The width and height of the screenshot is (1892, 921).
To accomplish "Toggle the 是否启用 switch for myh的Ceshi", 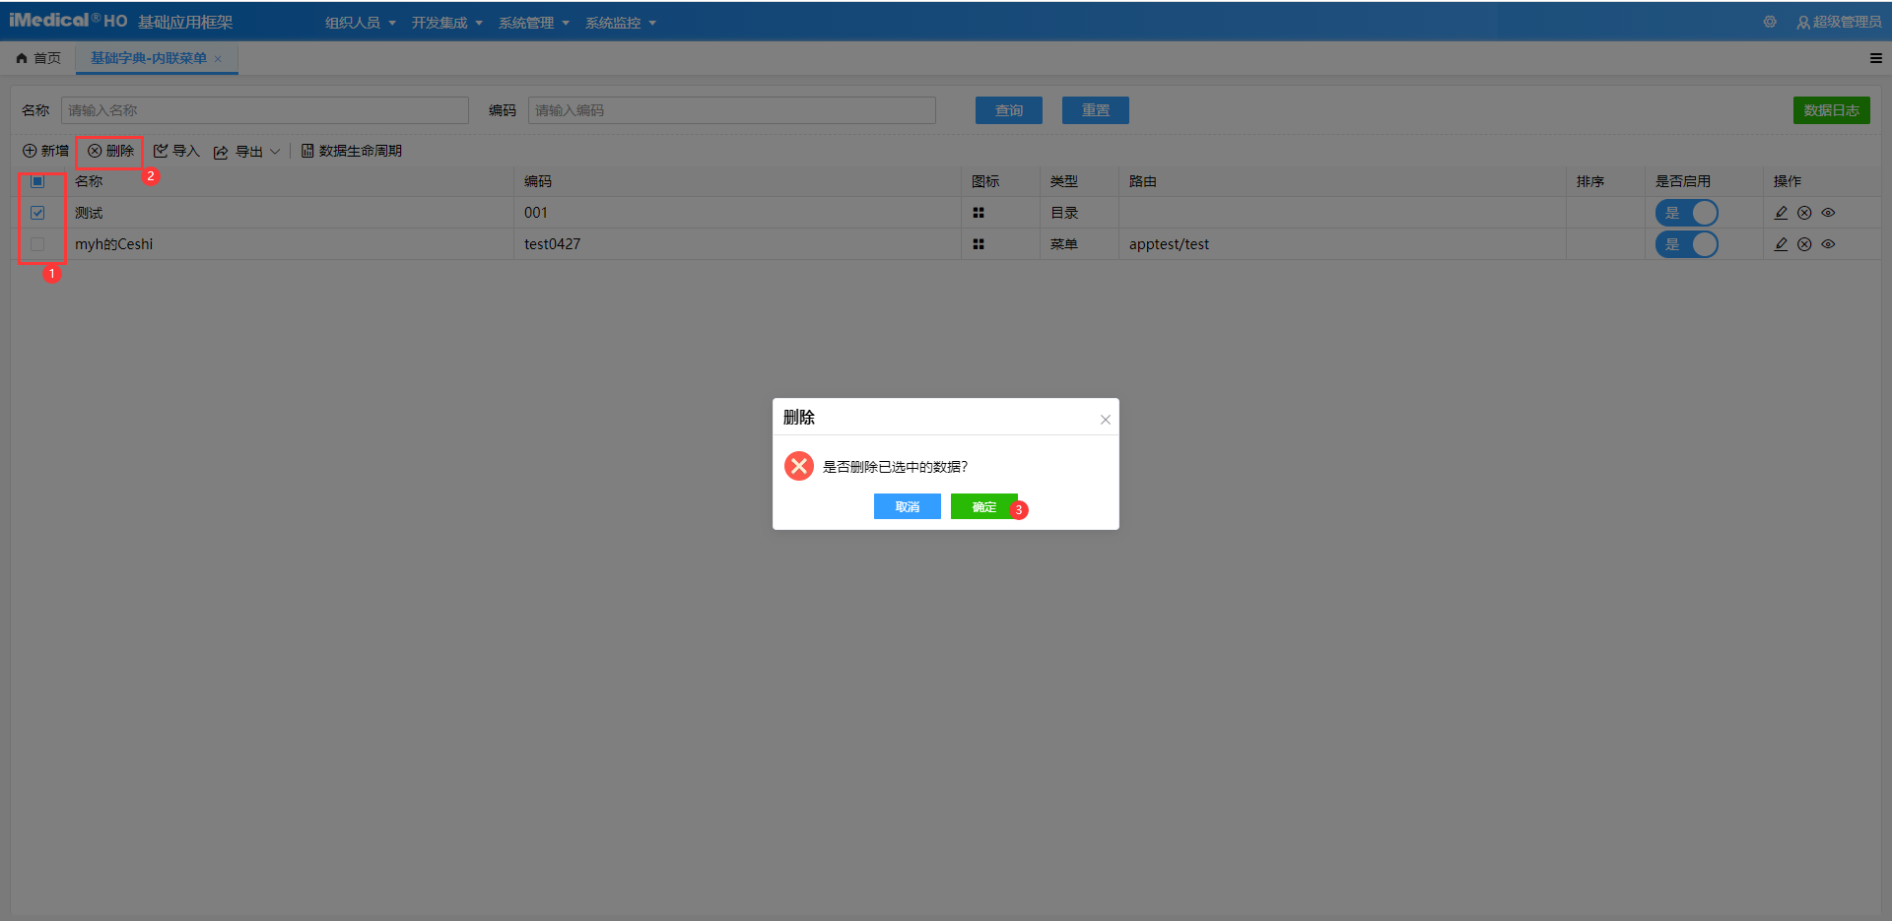I will [x=1686, y=244].
